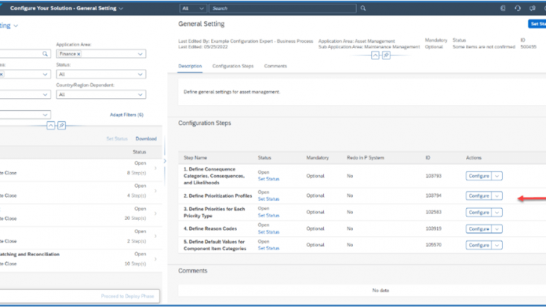The height and width of the screenshot is (307, 546).
Task: Click Proceed to Deploy Phase button
Action: coord(127,297)
